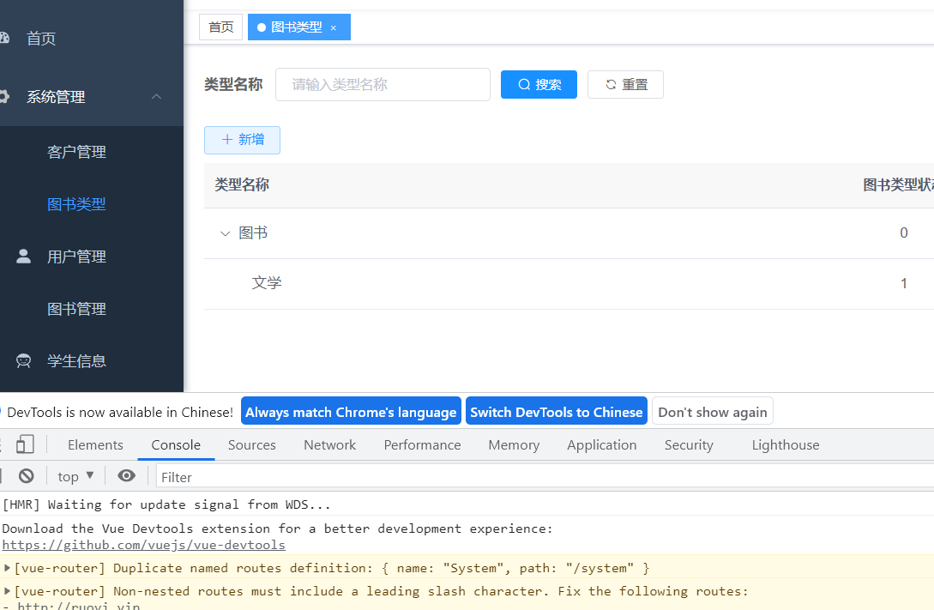Click the 系统管理 collapse chevron arrow

click(x=157, y=96)
